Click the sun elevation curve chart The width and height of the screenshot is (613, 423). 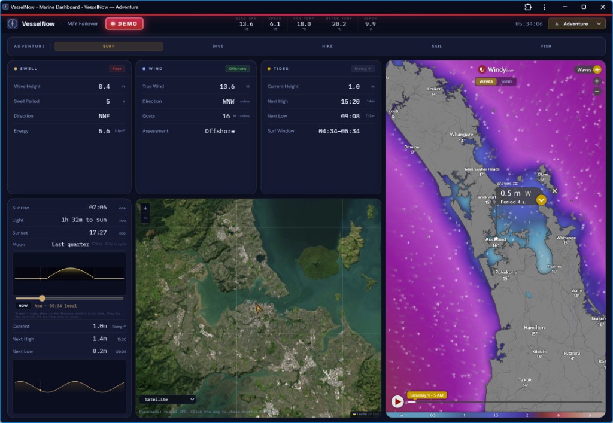pyautogui.click(x=69, y=273)
